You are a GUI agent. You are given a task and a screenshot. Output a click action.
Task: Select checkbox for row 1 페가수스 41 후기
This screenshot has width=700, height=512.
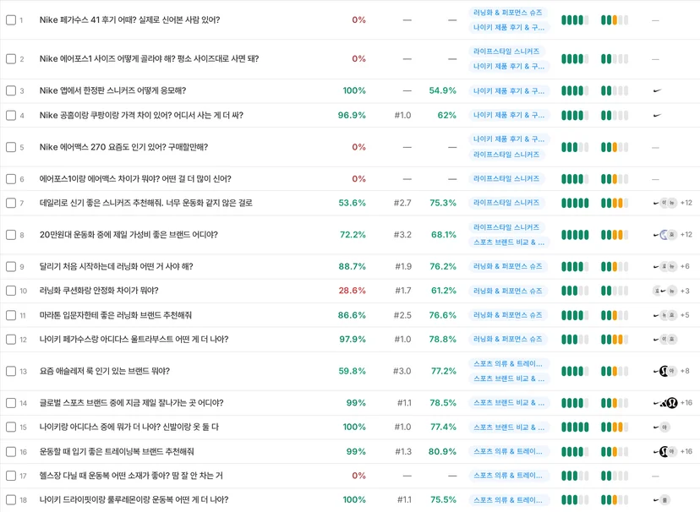(11, 20)
